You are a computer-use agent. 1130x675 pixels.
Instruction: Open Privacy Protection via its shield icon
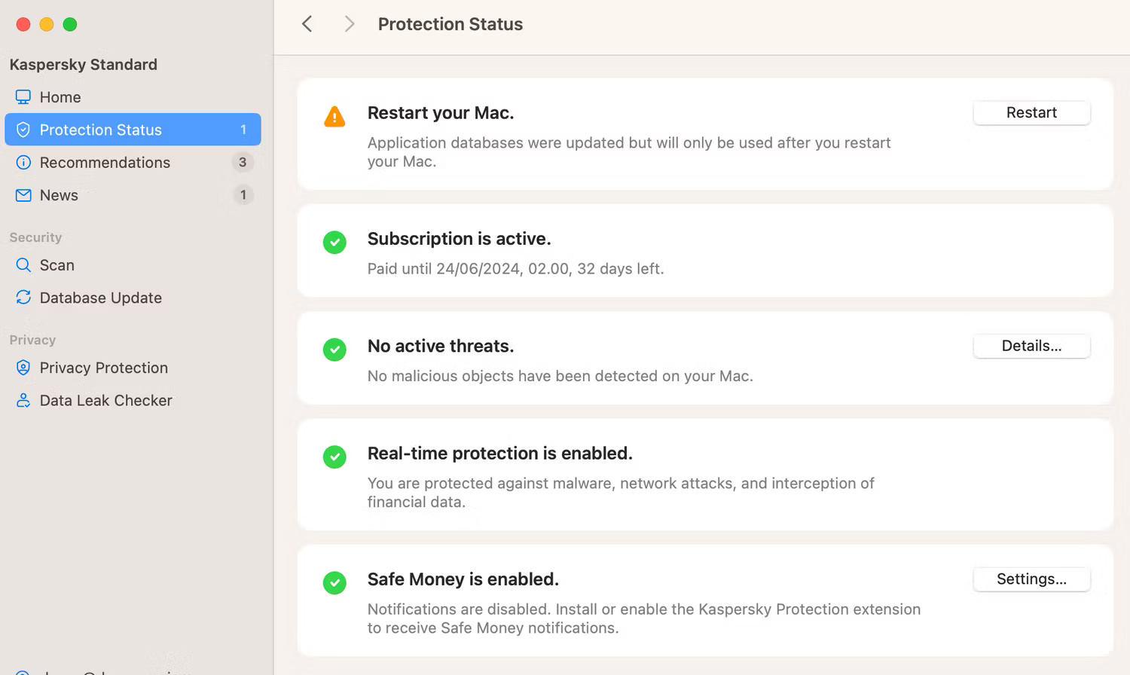(23, 368)
